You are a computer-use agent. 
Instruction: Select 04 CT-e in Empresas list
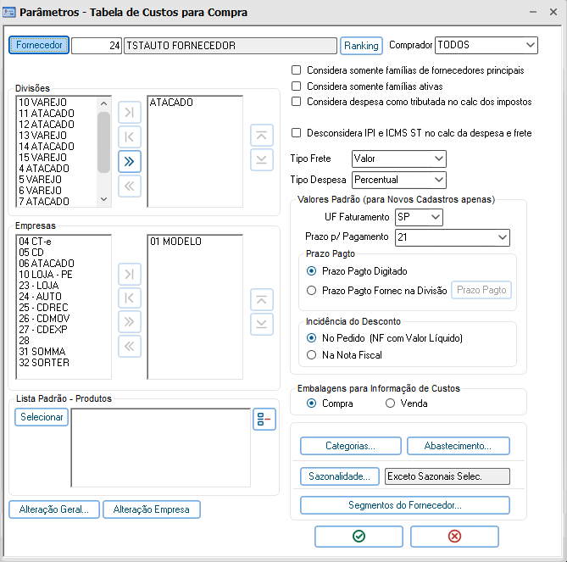[x=35, y=242]
